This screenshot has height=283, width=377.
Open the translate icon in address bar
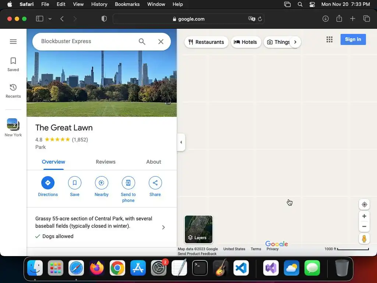(251, 19)
